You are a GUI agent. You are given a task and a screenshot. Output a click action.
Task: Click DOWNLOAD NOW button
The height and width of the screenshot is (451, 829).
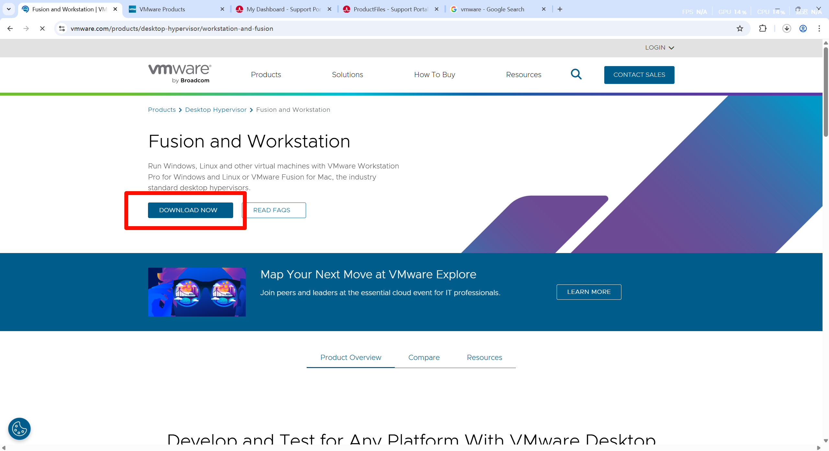190,210
